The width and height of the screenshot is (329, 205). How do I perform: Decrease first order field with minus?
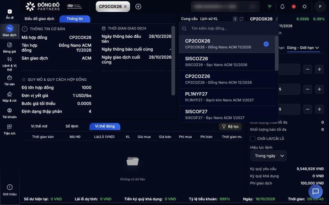(x=307, y=69)
